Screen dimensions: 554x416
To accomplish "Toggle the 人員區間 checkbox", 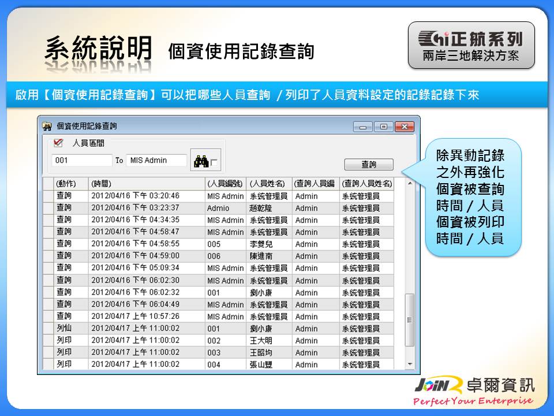I will pyautogui.click(x=58, y=143).
